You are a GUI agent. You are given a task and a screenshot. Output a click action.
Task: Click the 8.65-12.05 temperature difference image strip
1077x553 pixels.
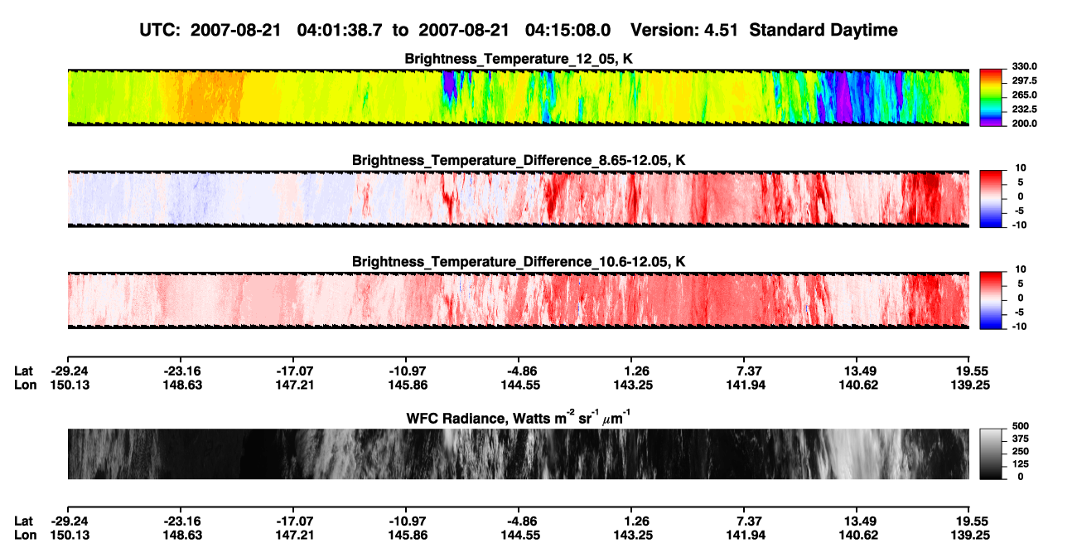pos(518,199)
